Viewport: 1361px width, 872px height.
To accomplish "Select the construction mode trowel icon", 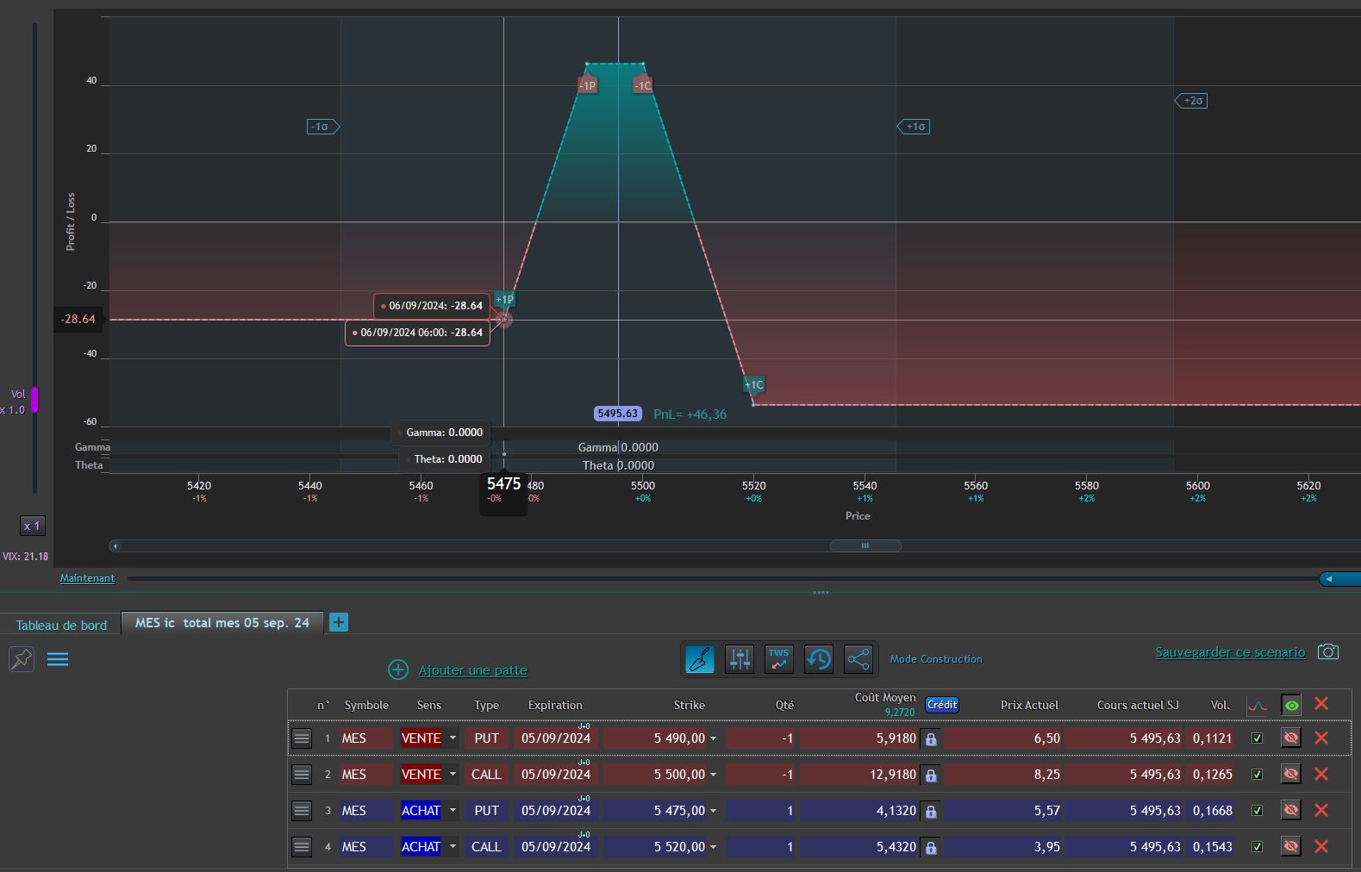I will [700, 659].
